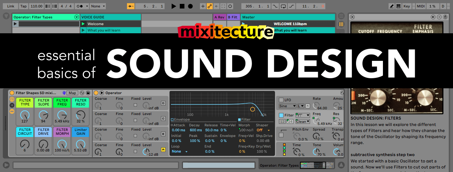Toggle the Loop switch in the top bar
The width and height of the screenshot is (453, 172).
[x=283, y=6]
